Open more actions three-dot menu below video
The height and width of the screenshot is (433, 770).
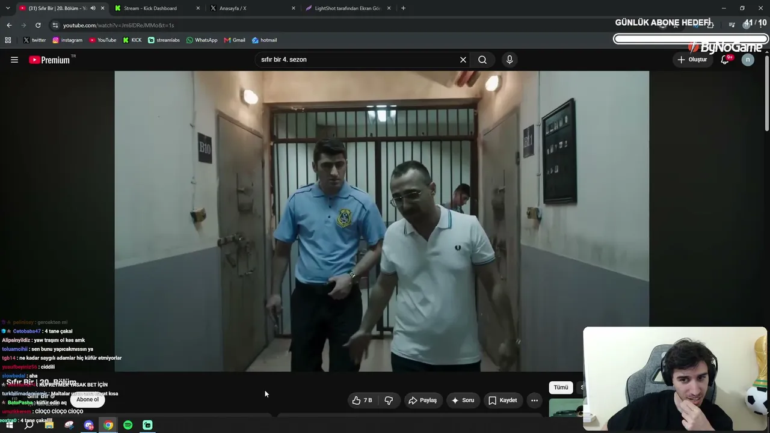coord(534,401)
